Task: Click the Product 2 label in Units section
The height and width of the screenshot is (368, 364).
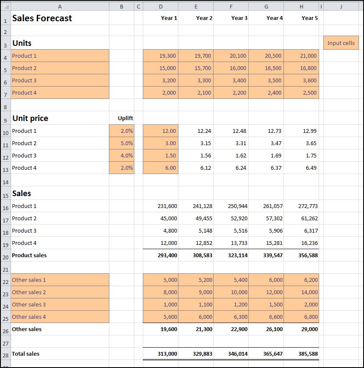Action: click(x=60, y=68)
